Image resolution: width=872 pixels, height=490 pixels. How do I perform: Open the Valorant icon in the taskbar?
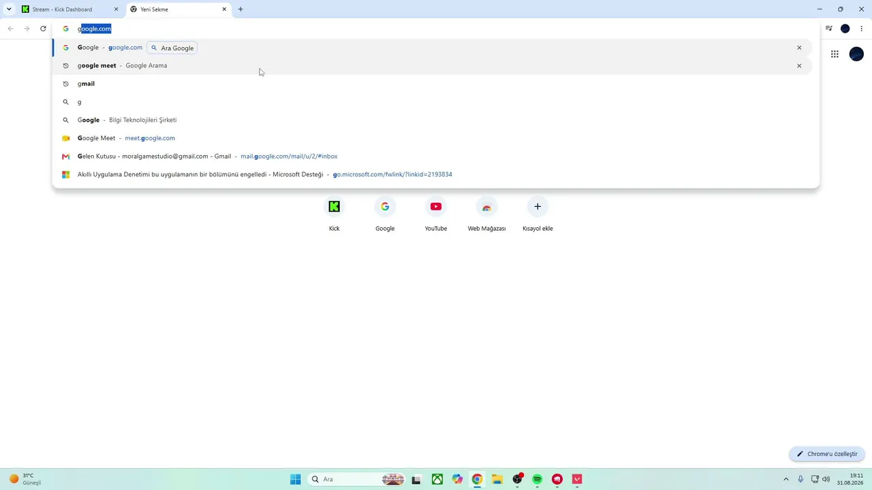tap(578, 479)
